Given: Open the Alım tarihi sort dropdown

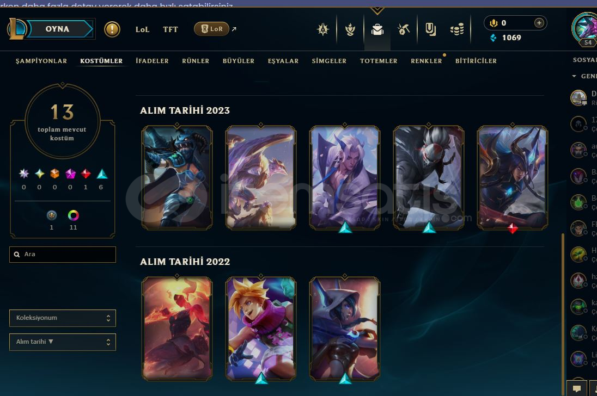Looking at the screenshot, I should click(63, 342).
